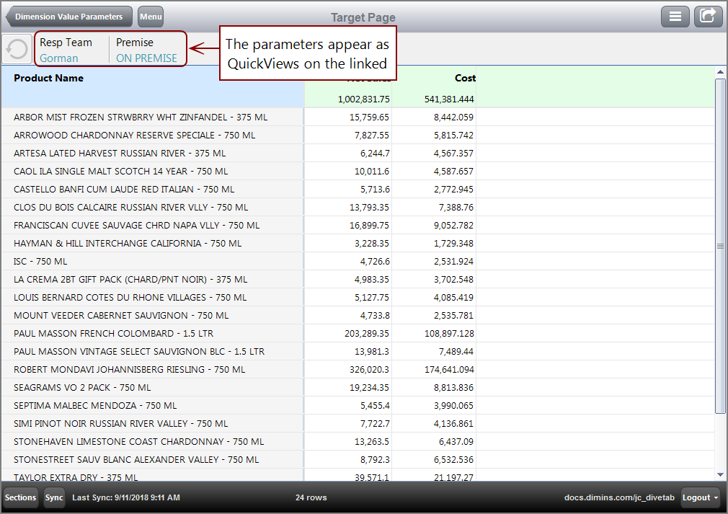Open the Menu from the top bar
The width and height of the screenshot is (728, 514).
150,16
